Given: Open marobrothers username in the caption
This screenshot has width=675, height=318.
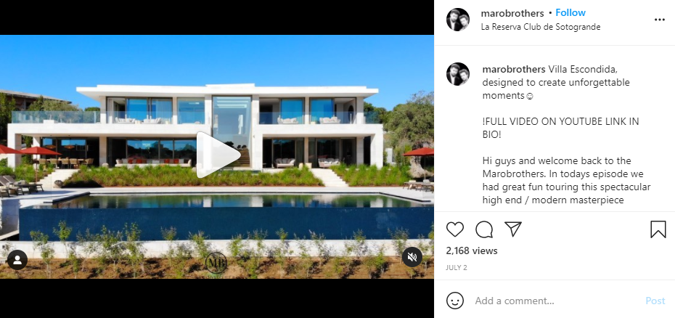Looking at the screenshot, I should 514,70.
